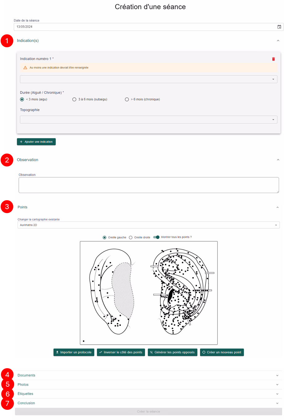Click 'Importer un protocole' button
The width and height of the screenshot is (284, 420).
(x=74, y=352)
